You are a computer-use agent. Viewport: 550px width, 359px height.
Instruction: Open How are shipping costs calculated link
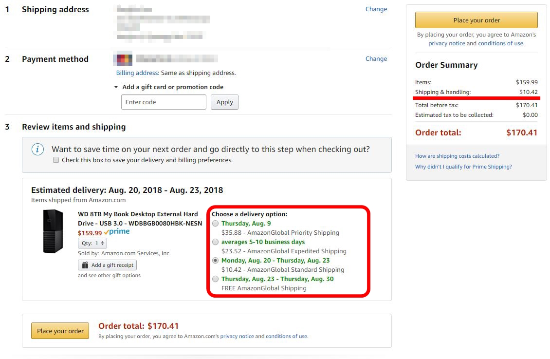457,156
